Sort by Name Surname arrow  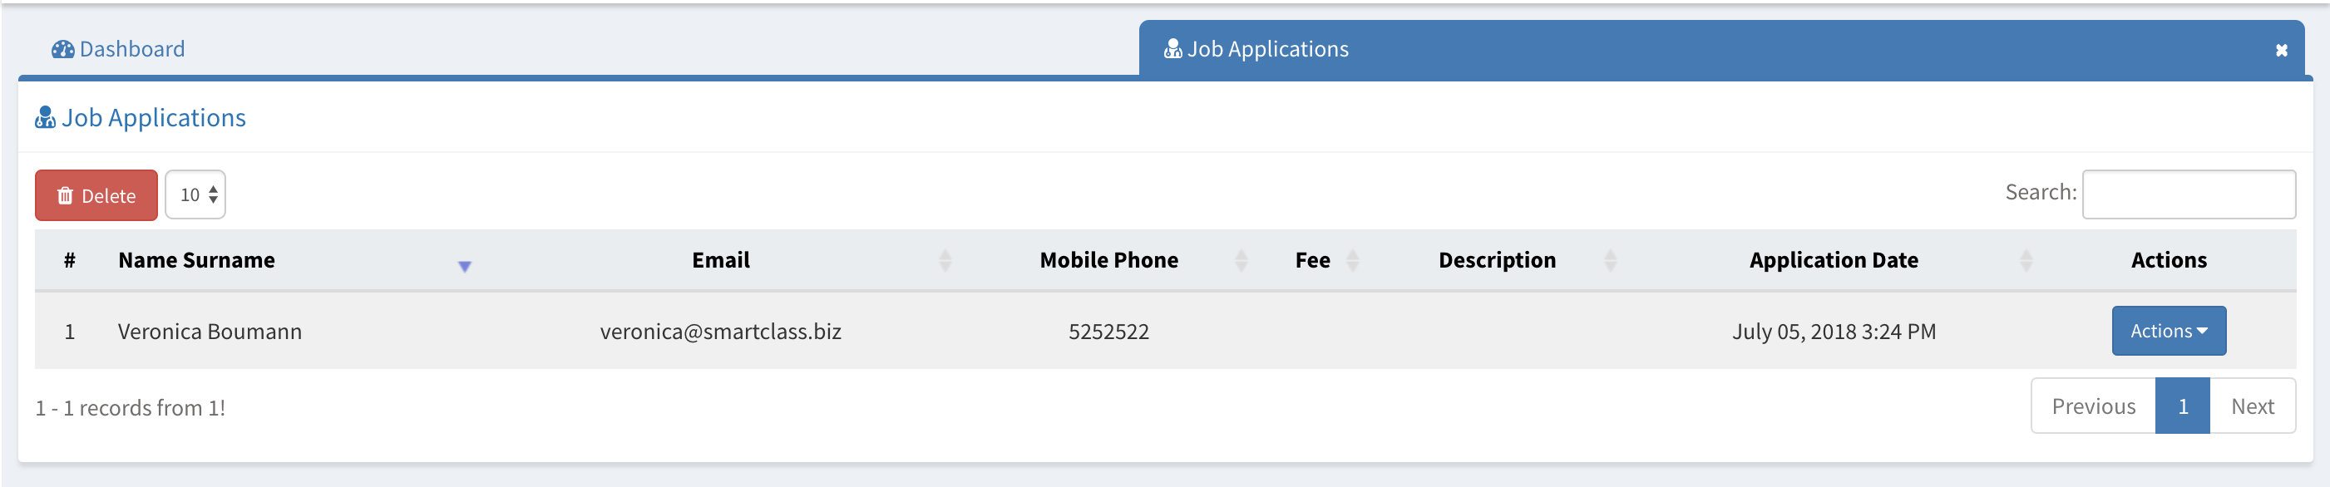(464, 266)
